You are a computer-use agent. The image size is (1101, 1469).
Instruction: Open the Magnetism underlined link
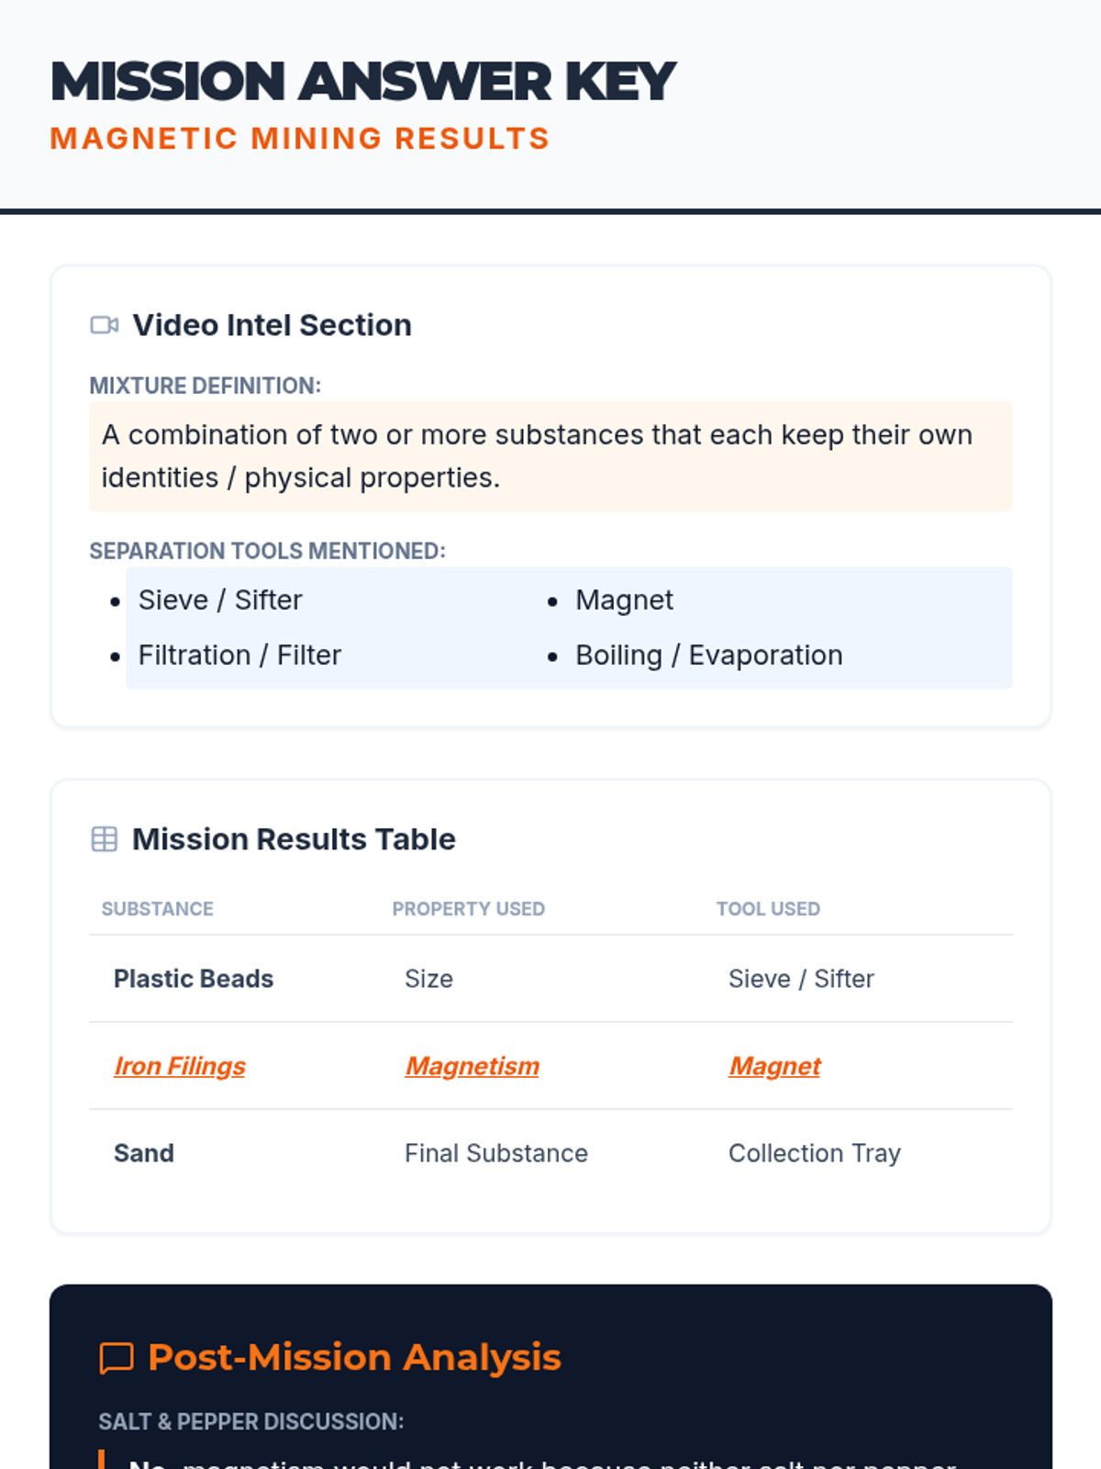473,1066
